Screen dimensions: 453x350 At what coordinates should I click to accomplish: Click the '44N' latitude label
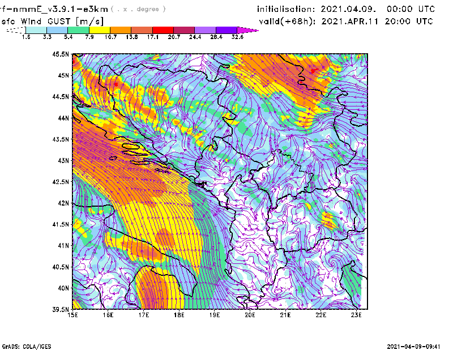(63, 118)
